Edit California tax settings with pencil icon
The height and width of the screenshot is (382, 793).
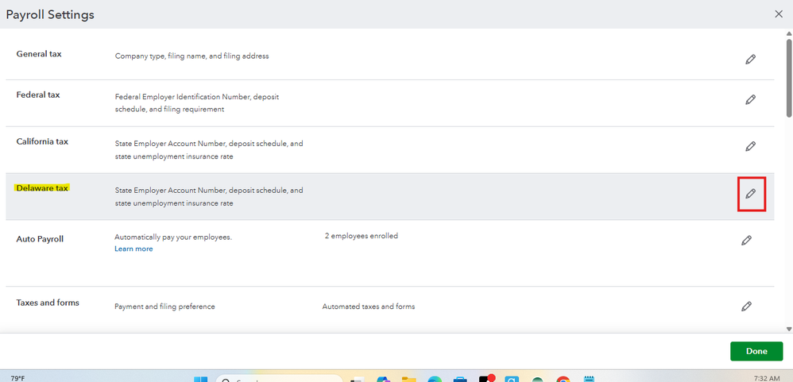click(751, 147)
